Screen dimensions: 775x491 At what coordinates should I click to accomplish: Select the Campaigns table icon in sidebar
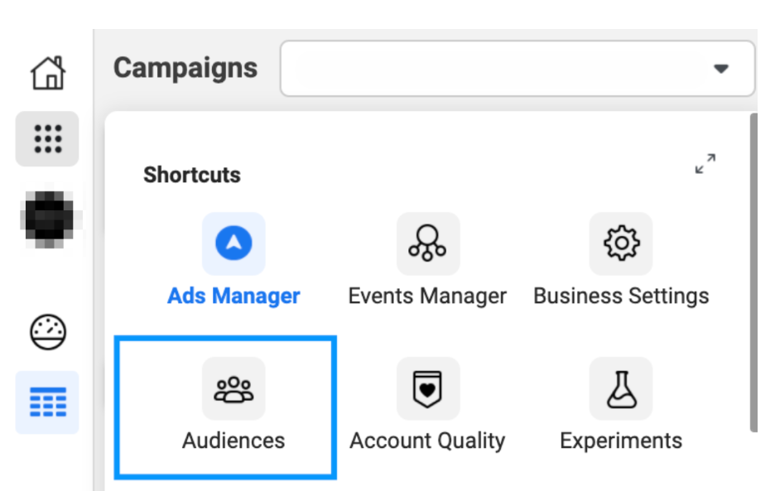tap(47, 402)
